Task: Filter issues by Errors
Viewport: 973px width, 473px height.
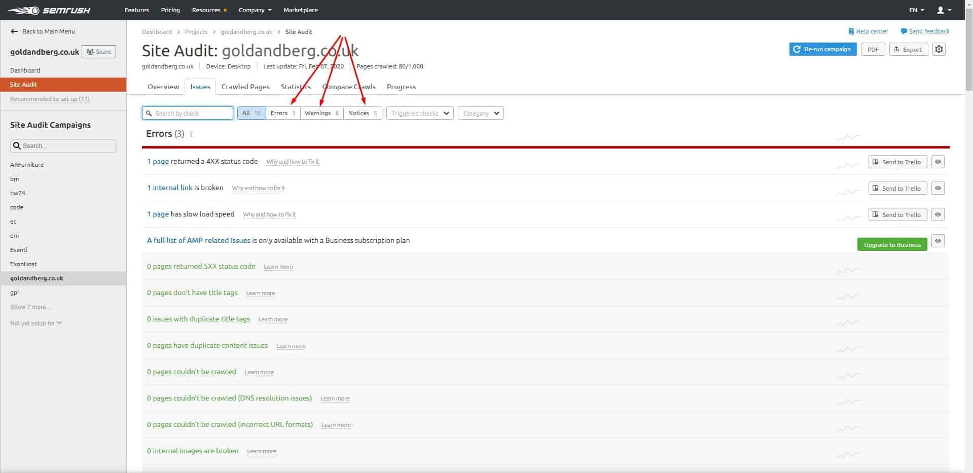Action: tap(283, 113)
